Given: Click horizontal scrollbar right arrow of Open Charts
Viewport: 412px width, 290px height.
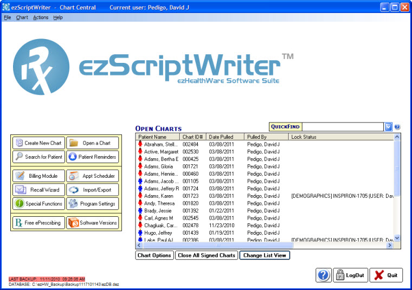Looking at the screenshot, I should [x=390, y=245].
